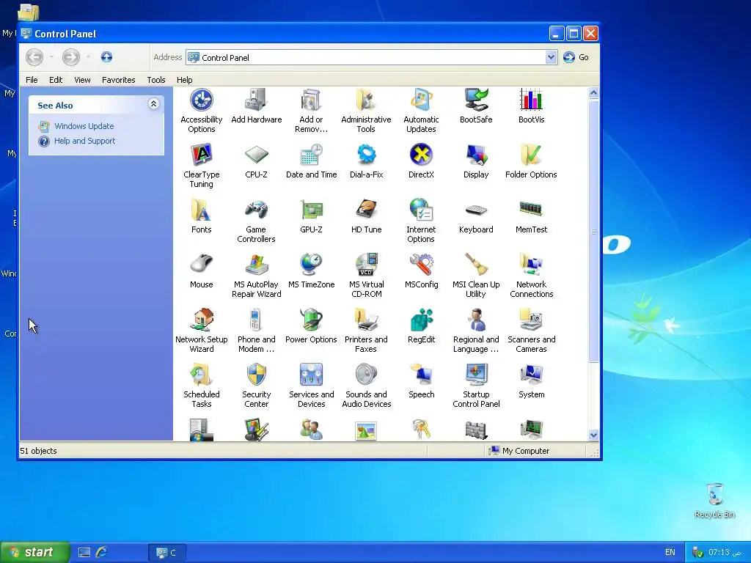Open the Tools menu
The height and width of the screenshot is (563, 751).
(x=155, y=80)
